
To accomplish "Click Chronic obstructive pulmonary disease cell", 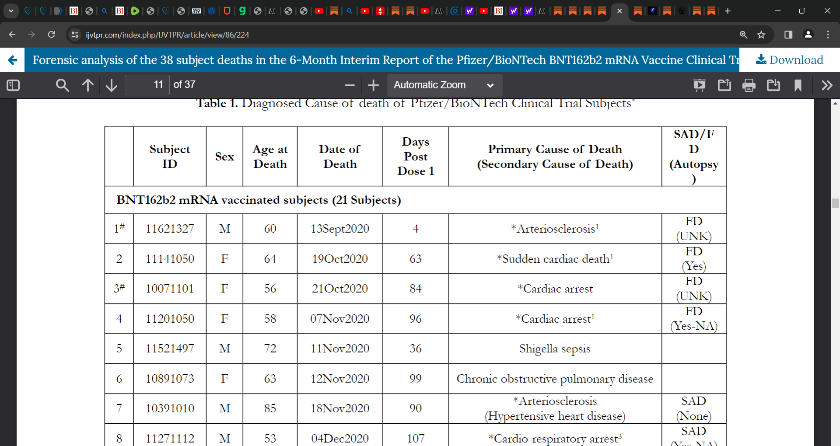I will tap(555, 379).
